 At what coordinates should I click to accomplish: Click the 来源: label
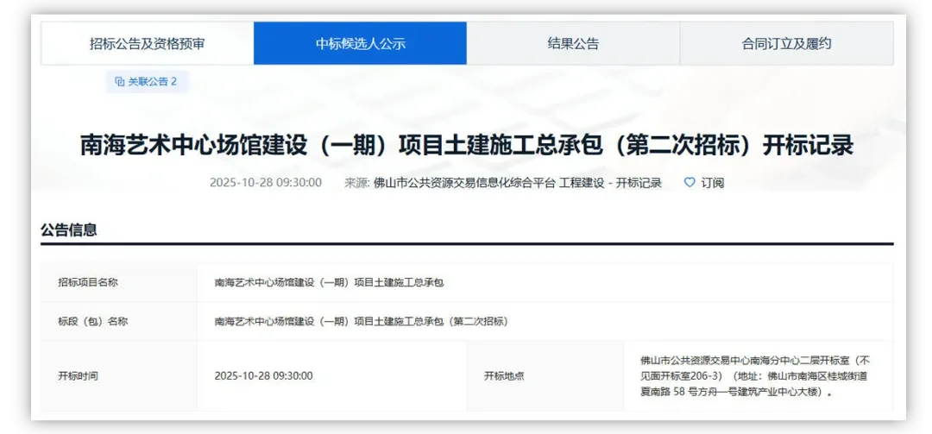pos(356,183)
